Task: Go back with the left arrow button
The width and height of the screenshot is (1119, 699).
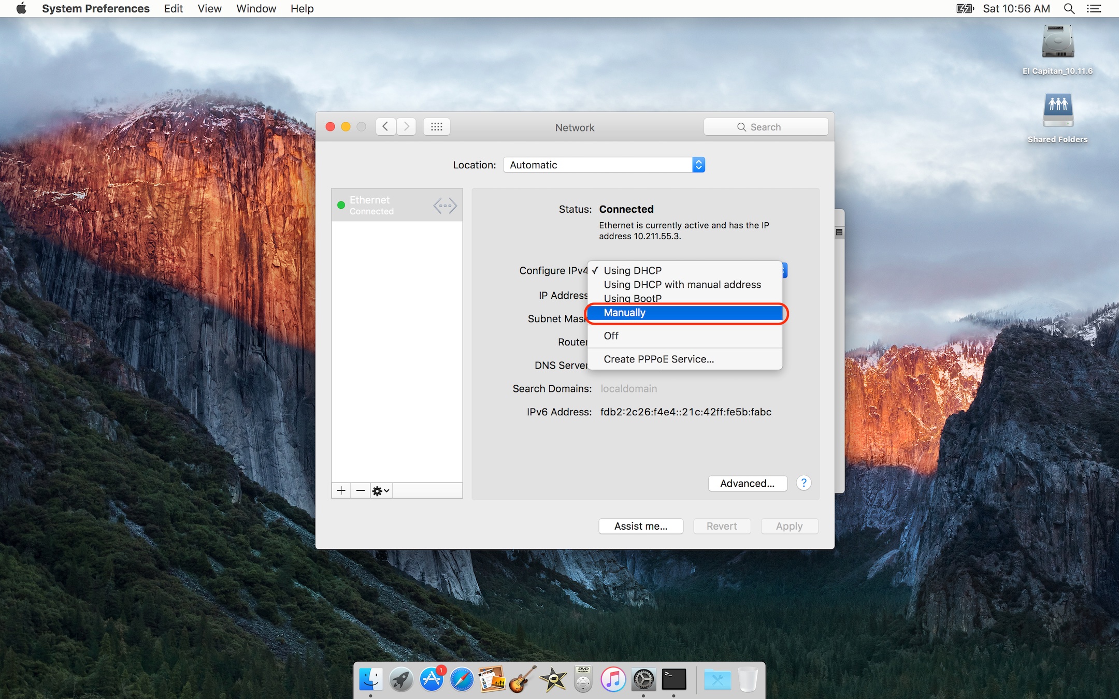Action: 385,127
